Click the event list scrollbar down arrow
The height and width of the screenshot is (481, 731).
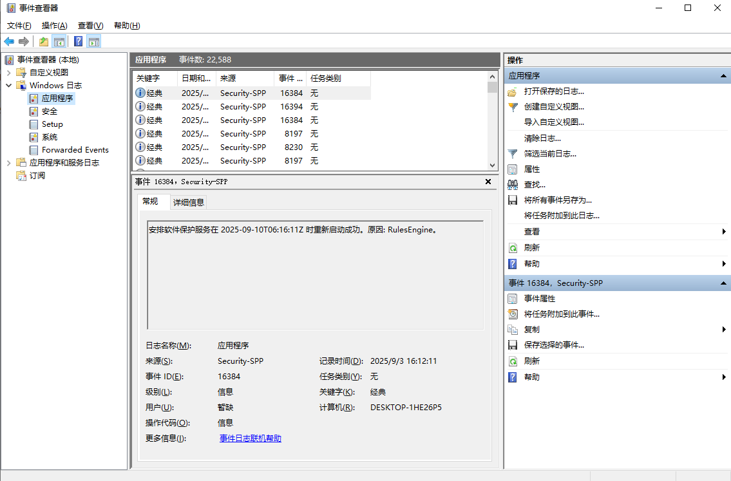(492, 165)
